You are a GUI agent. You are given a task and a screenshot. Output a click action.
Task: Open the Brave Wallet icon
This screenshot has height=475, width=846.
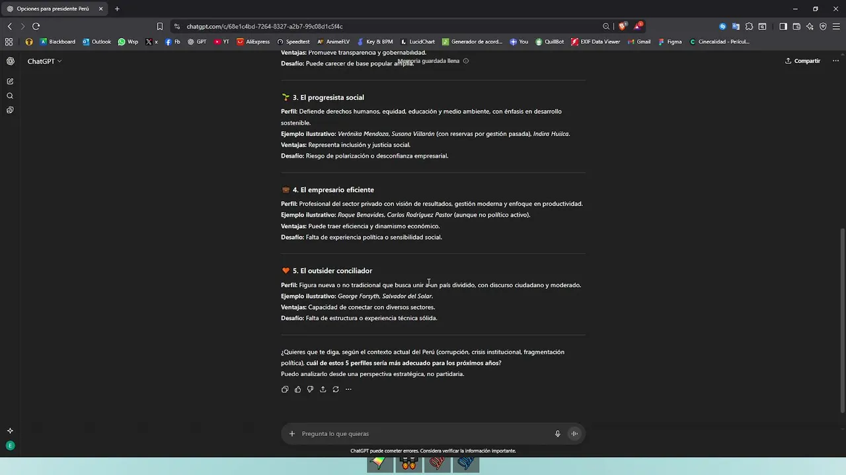pyautogui.click(x=796, y=26)
